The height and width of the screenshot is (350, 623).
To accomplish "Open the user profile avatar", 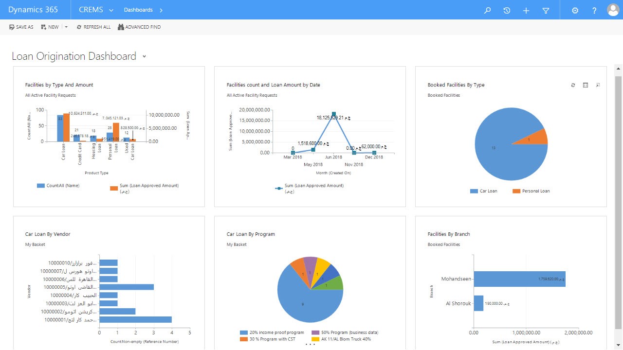I will 613,10.
